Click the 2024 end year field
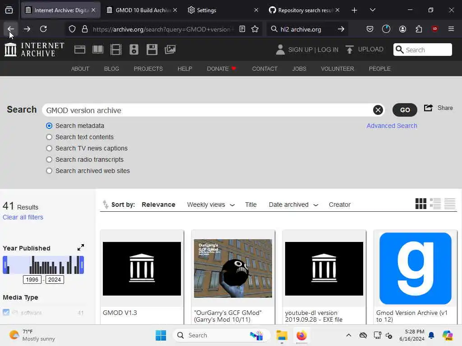Viewport: 462px width, 346px height. click(x=55, y=279)
